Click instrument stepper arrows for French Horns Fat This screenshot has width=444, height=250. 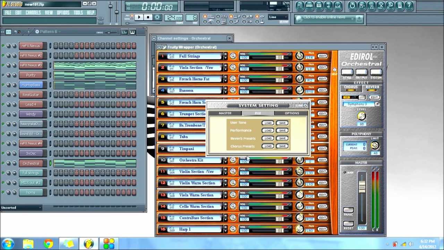tap(225, 79)
